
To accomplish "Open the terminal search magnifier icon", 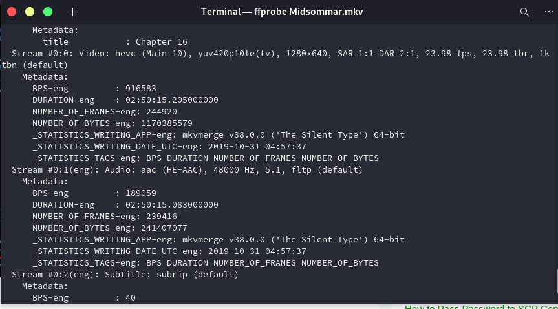I will coord(524,12).
